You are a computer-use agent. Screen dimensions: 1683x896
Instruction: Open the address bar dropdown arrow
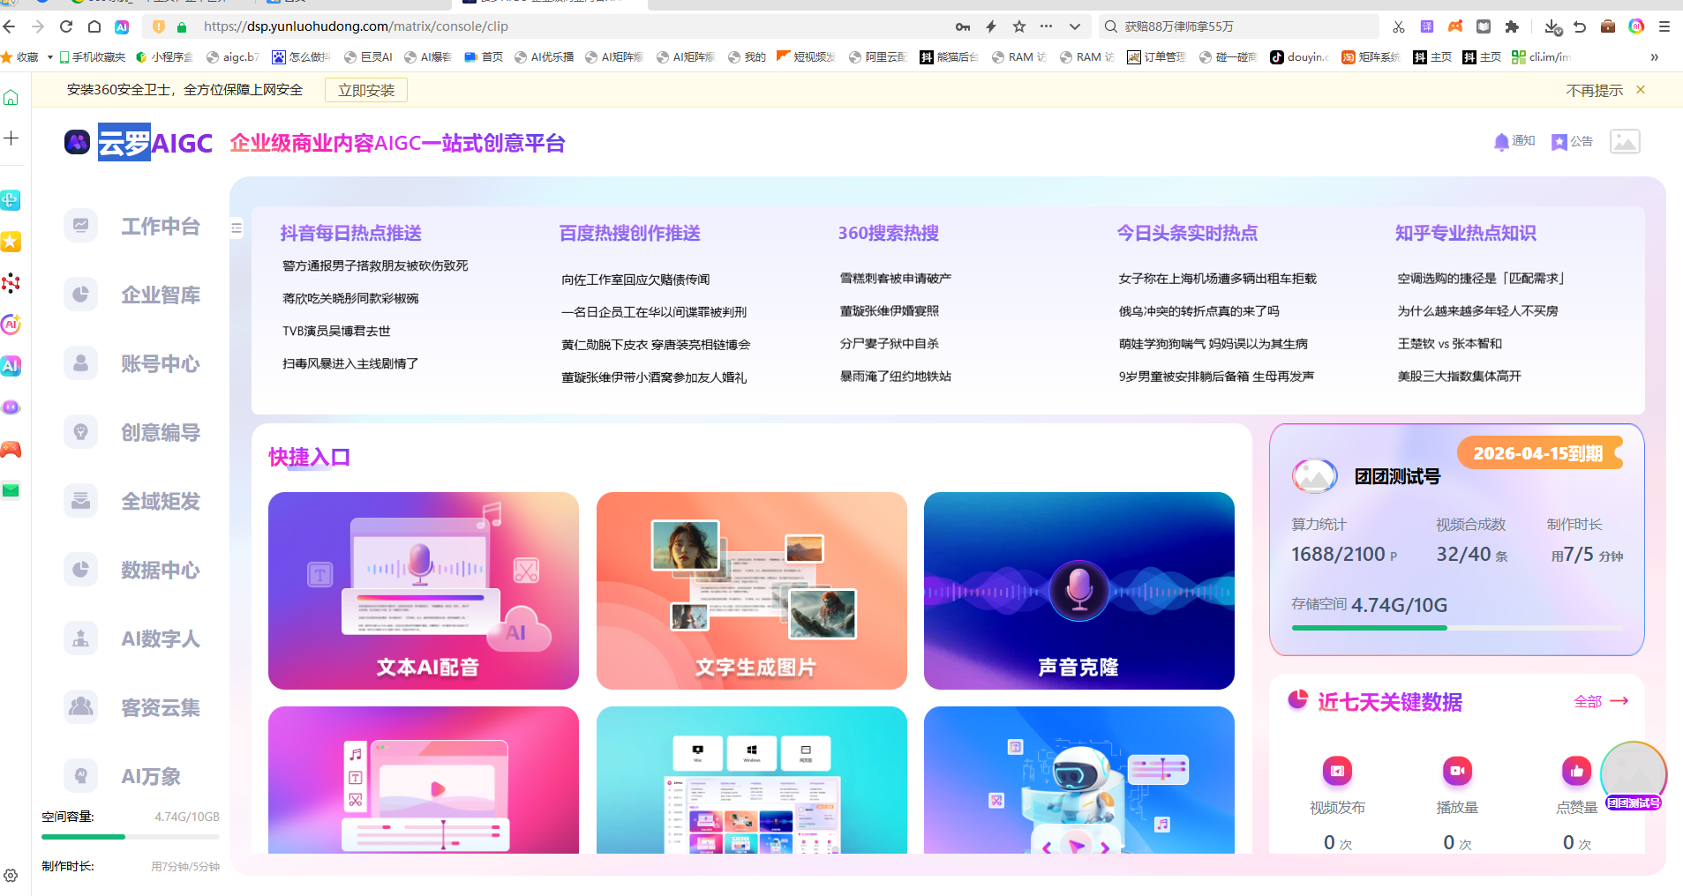1075,26
